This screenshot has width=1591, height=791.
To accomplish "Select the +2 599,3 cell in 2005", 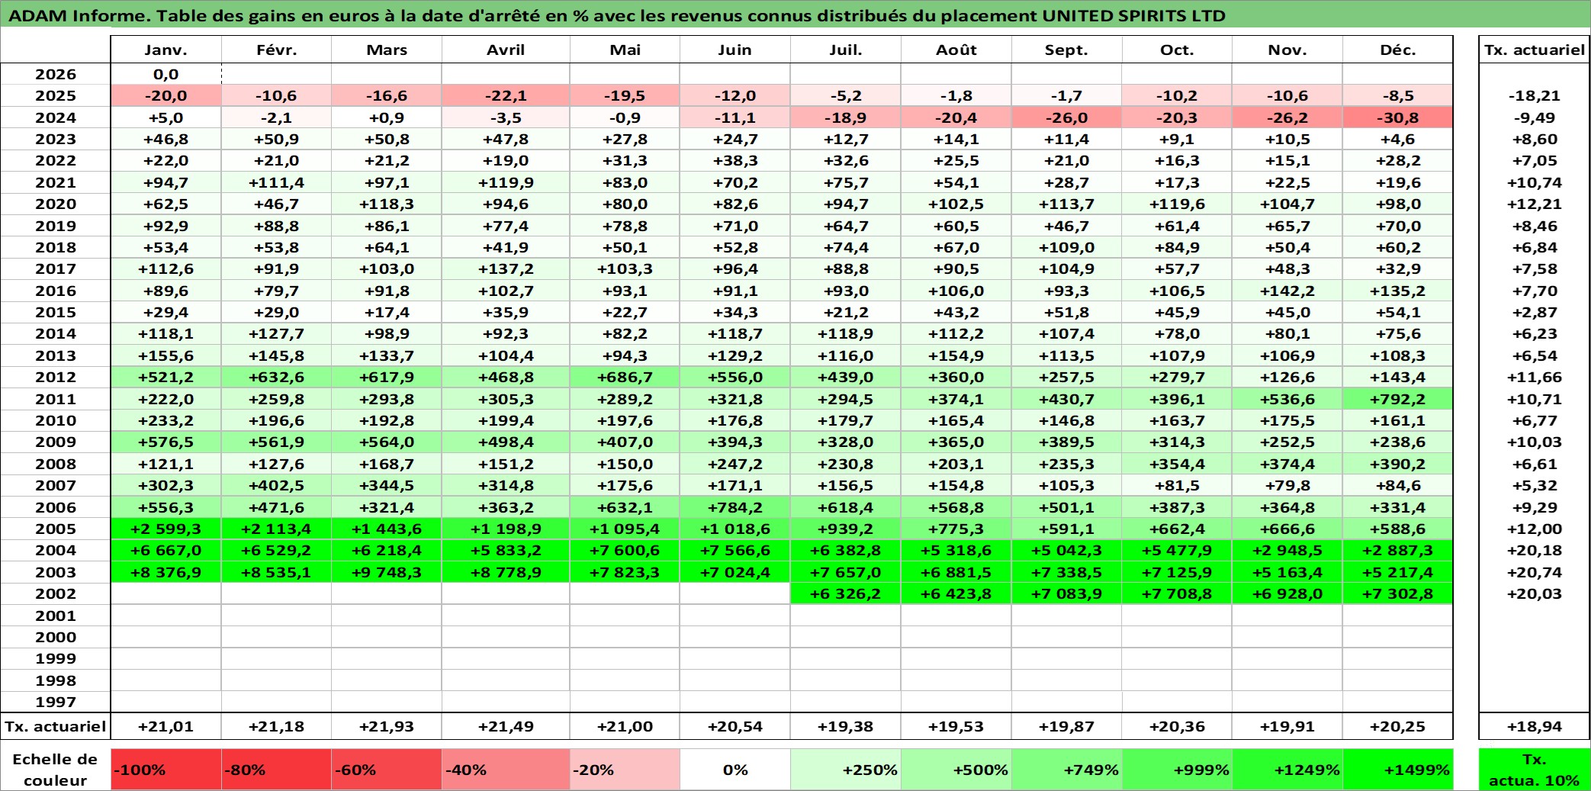I will coord(166,529).
